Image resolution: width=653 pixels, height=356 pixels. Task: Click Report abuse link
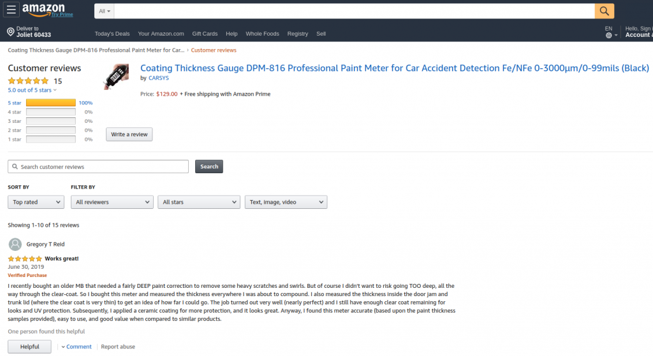[x=118, y=346]
